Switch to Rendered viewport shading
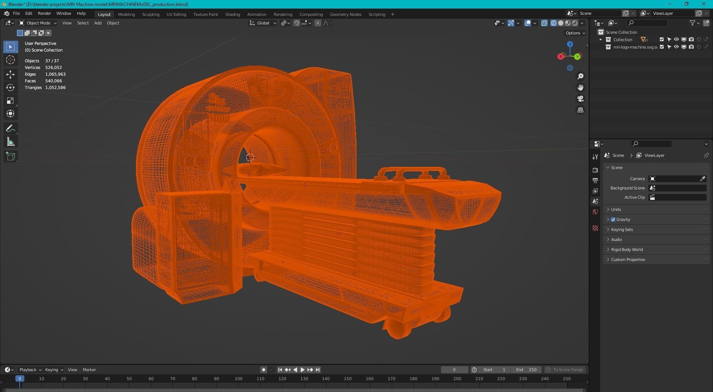The width and height of the screenshot is (713, 392). pyautogui.click(x=575, y=23)
